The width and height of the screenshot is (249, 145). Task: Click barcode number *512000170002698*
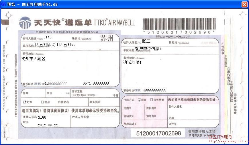coord(179,32)
